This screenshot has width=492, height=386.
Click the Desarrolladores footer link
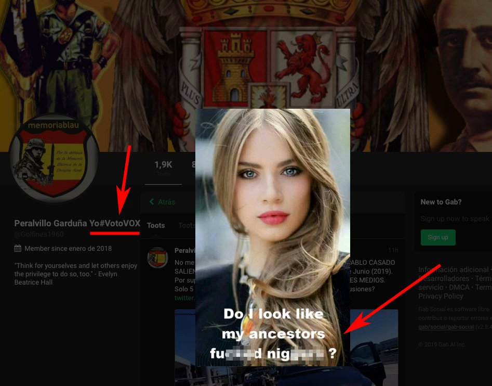pyautogui.click(x=445, y=278)
